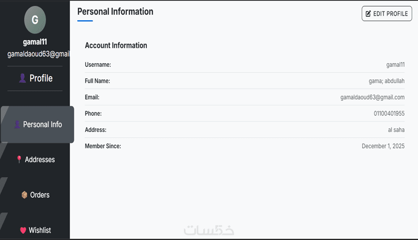
Task: Click the red pin Addresses icon
Action: point(19,160)
